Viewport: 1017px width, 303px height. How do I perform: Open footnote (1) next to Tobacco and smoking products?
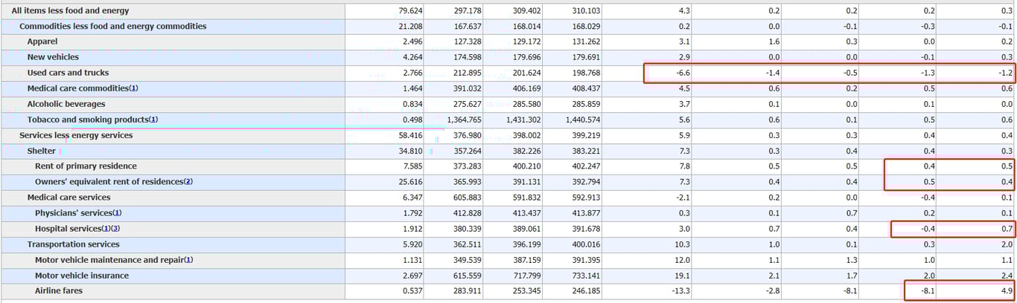click(153, 120)
